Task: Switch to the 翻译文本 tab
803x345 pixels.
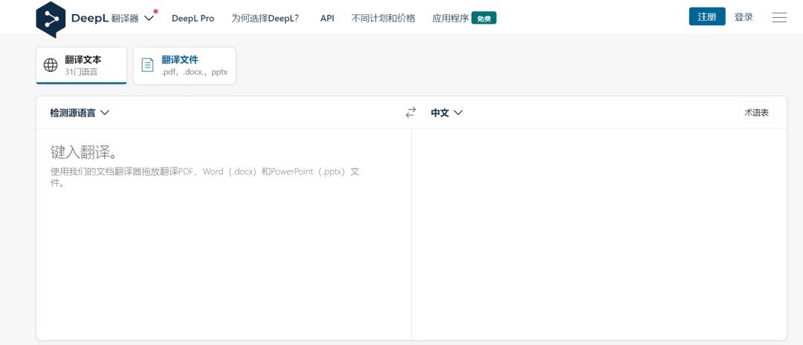Action: pyautogui.click(x=82, y=65)
